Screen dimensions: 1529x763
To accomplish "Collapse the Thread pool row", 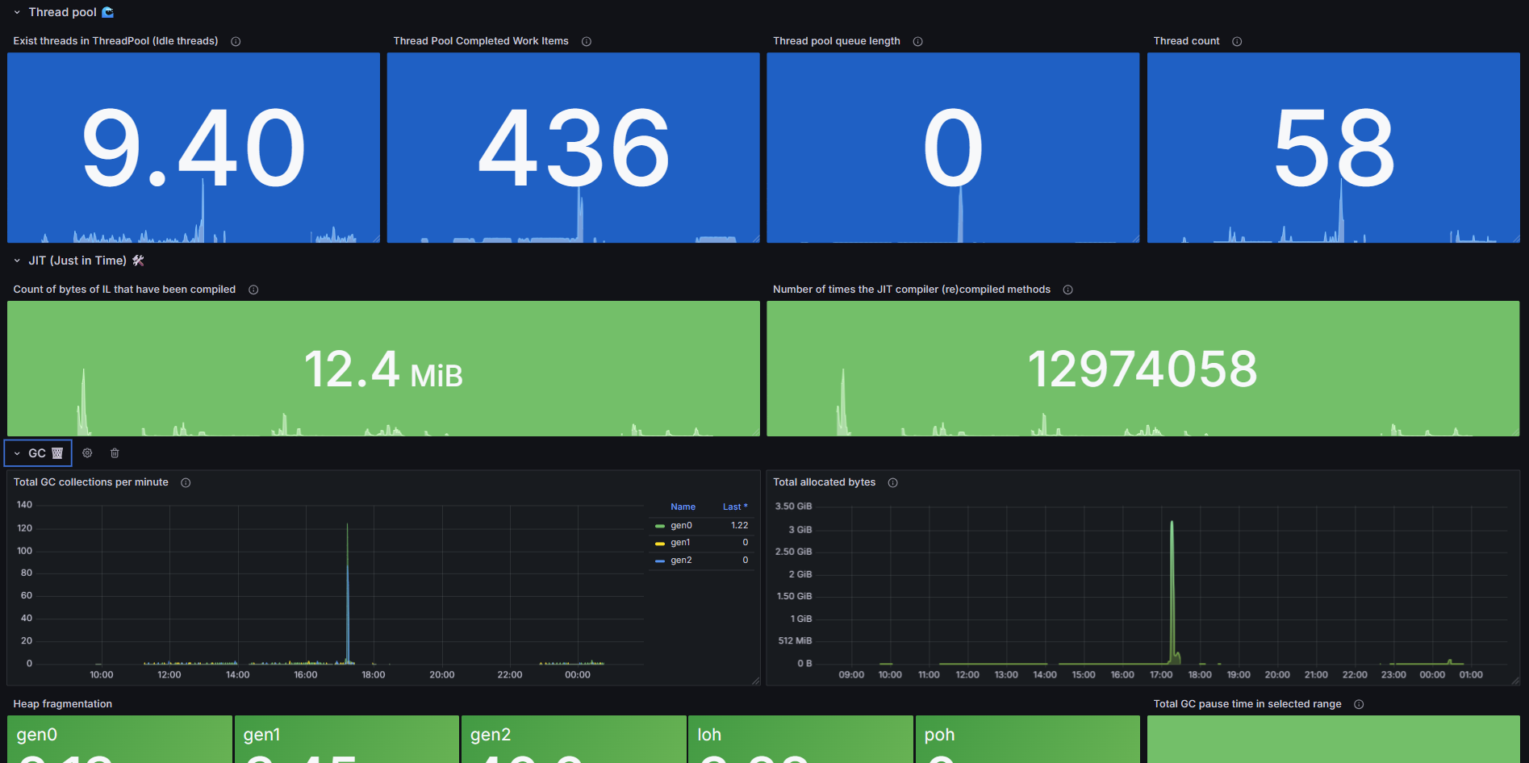I will [x=17, y=12].
